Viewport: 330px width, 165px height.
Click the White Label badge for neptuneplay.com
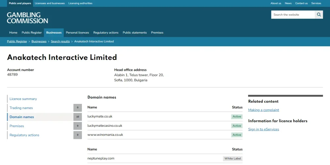233,159
